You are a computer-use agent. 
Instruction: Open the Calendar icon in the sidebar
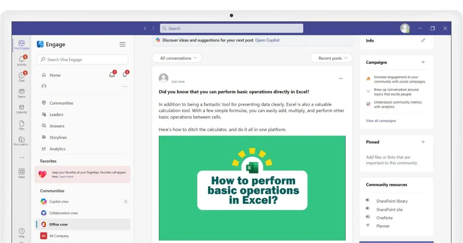click(22, 109)
